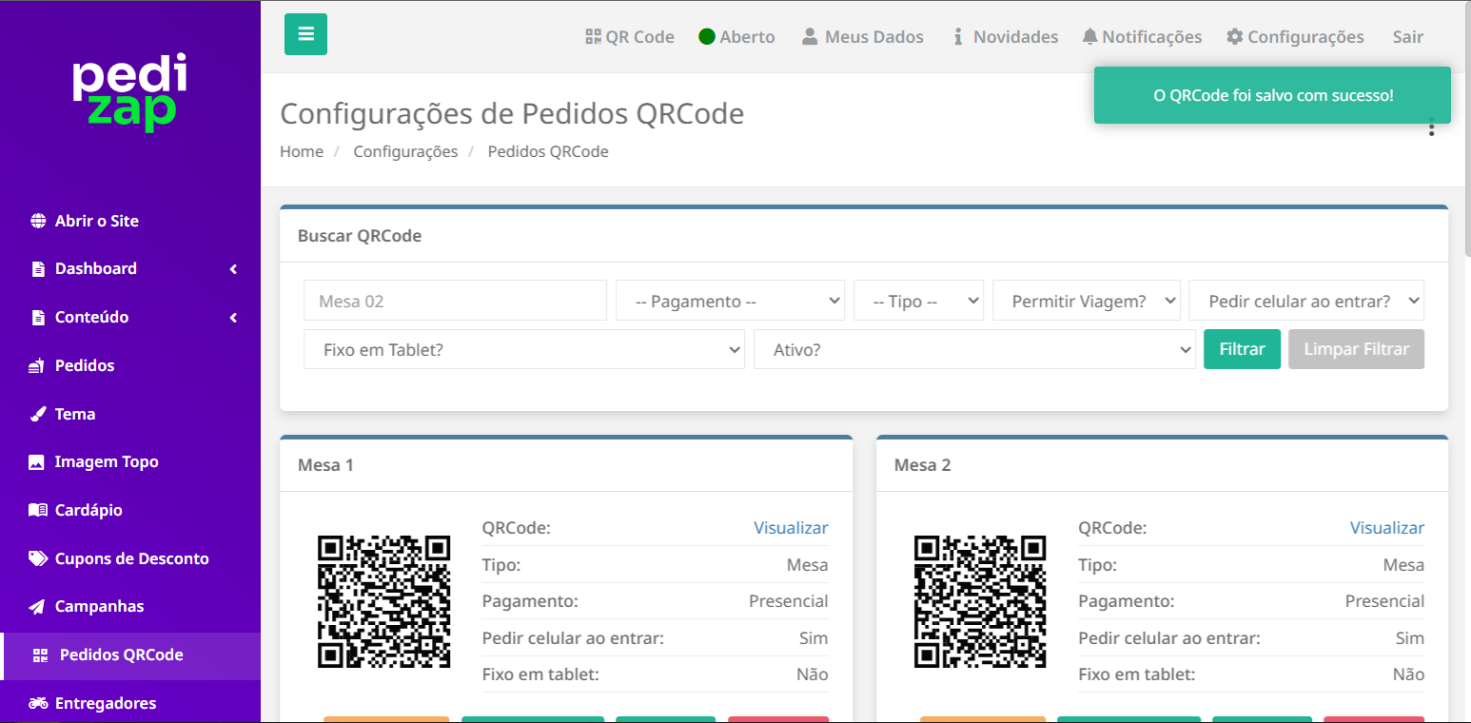Open the Pagamento filter dropdown
The image size is (1471, 723).
point(731,301)
